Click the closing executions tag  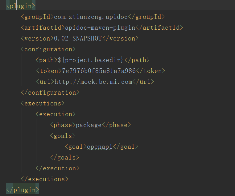(44, 179)
